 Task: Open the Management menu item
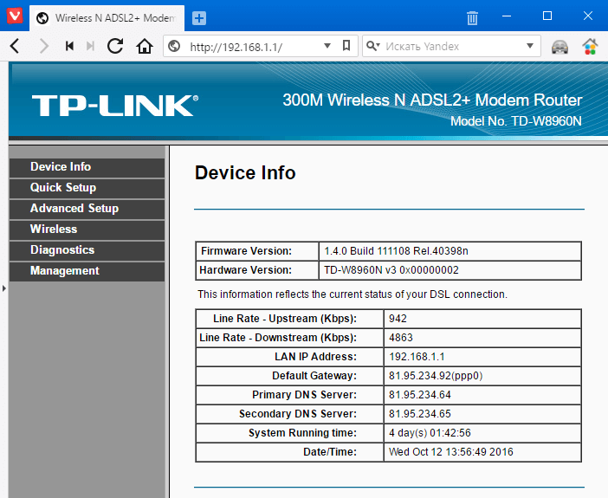click(87, 271)
